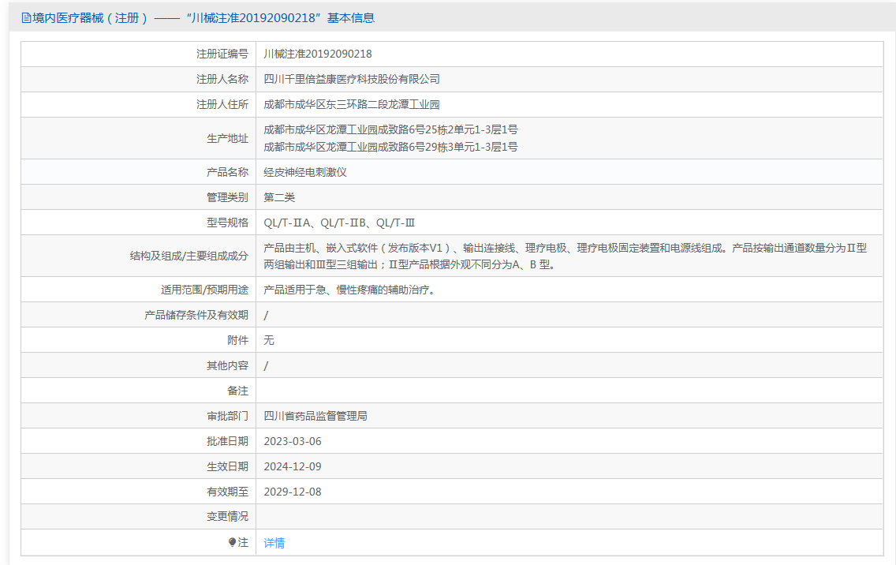
Task: Click the 管理类别 label
Action: 227,197
